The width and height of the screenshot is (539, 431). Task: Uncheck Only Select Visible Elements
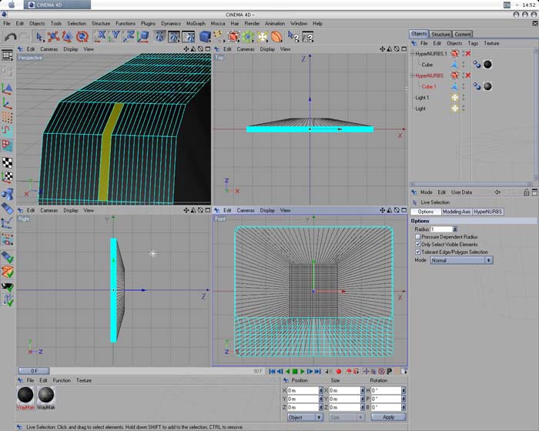pos(417,245)
